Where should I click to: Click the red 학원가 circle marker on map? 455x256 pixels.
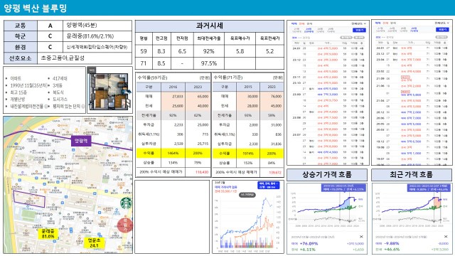click(125, 225)
